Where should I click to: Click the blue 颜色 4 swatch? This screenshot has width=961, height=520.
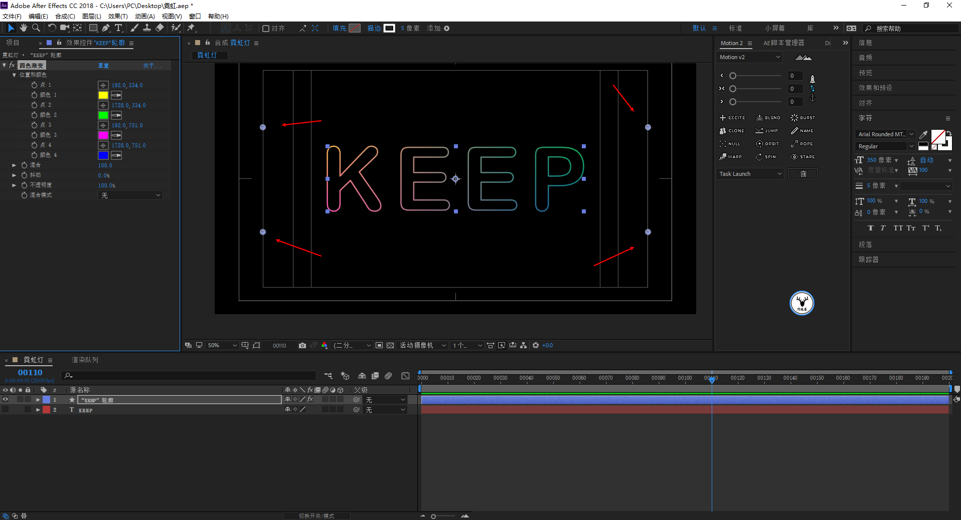point(103,155)
